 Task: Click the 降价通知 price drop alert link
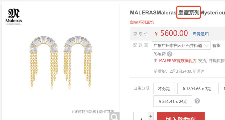click(200, 34)
